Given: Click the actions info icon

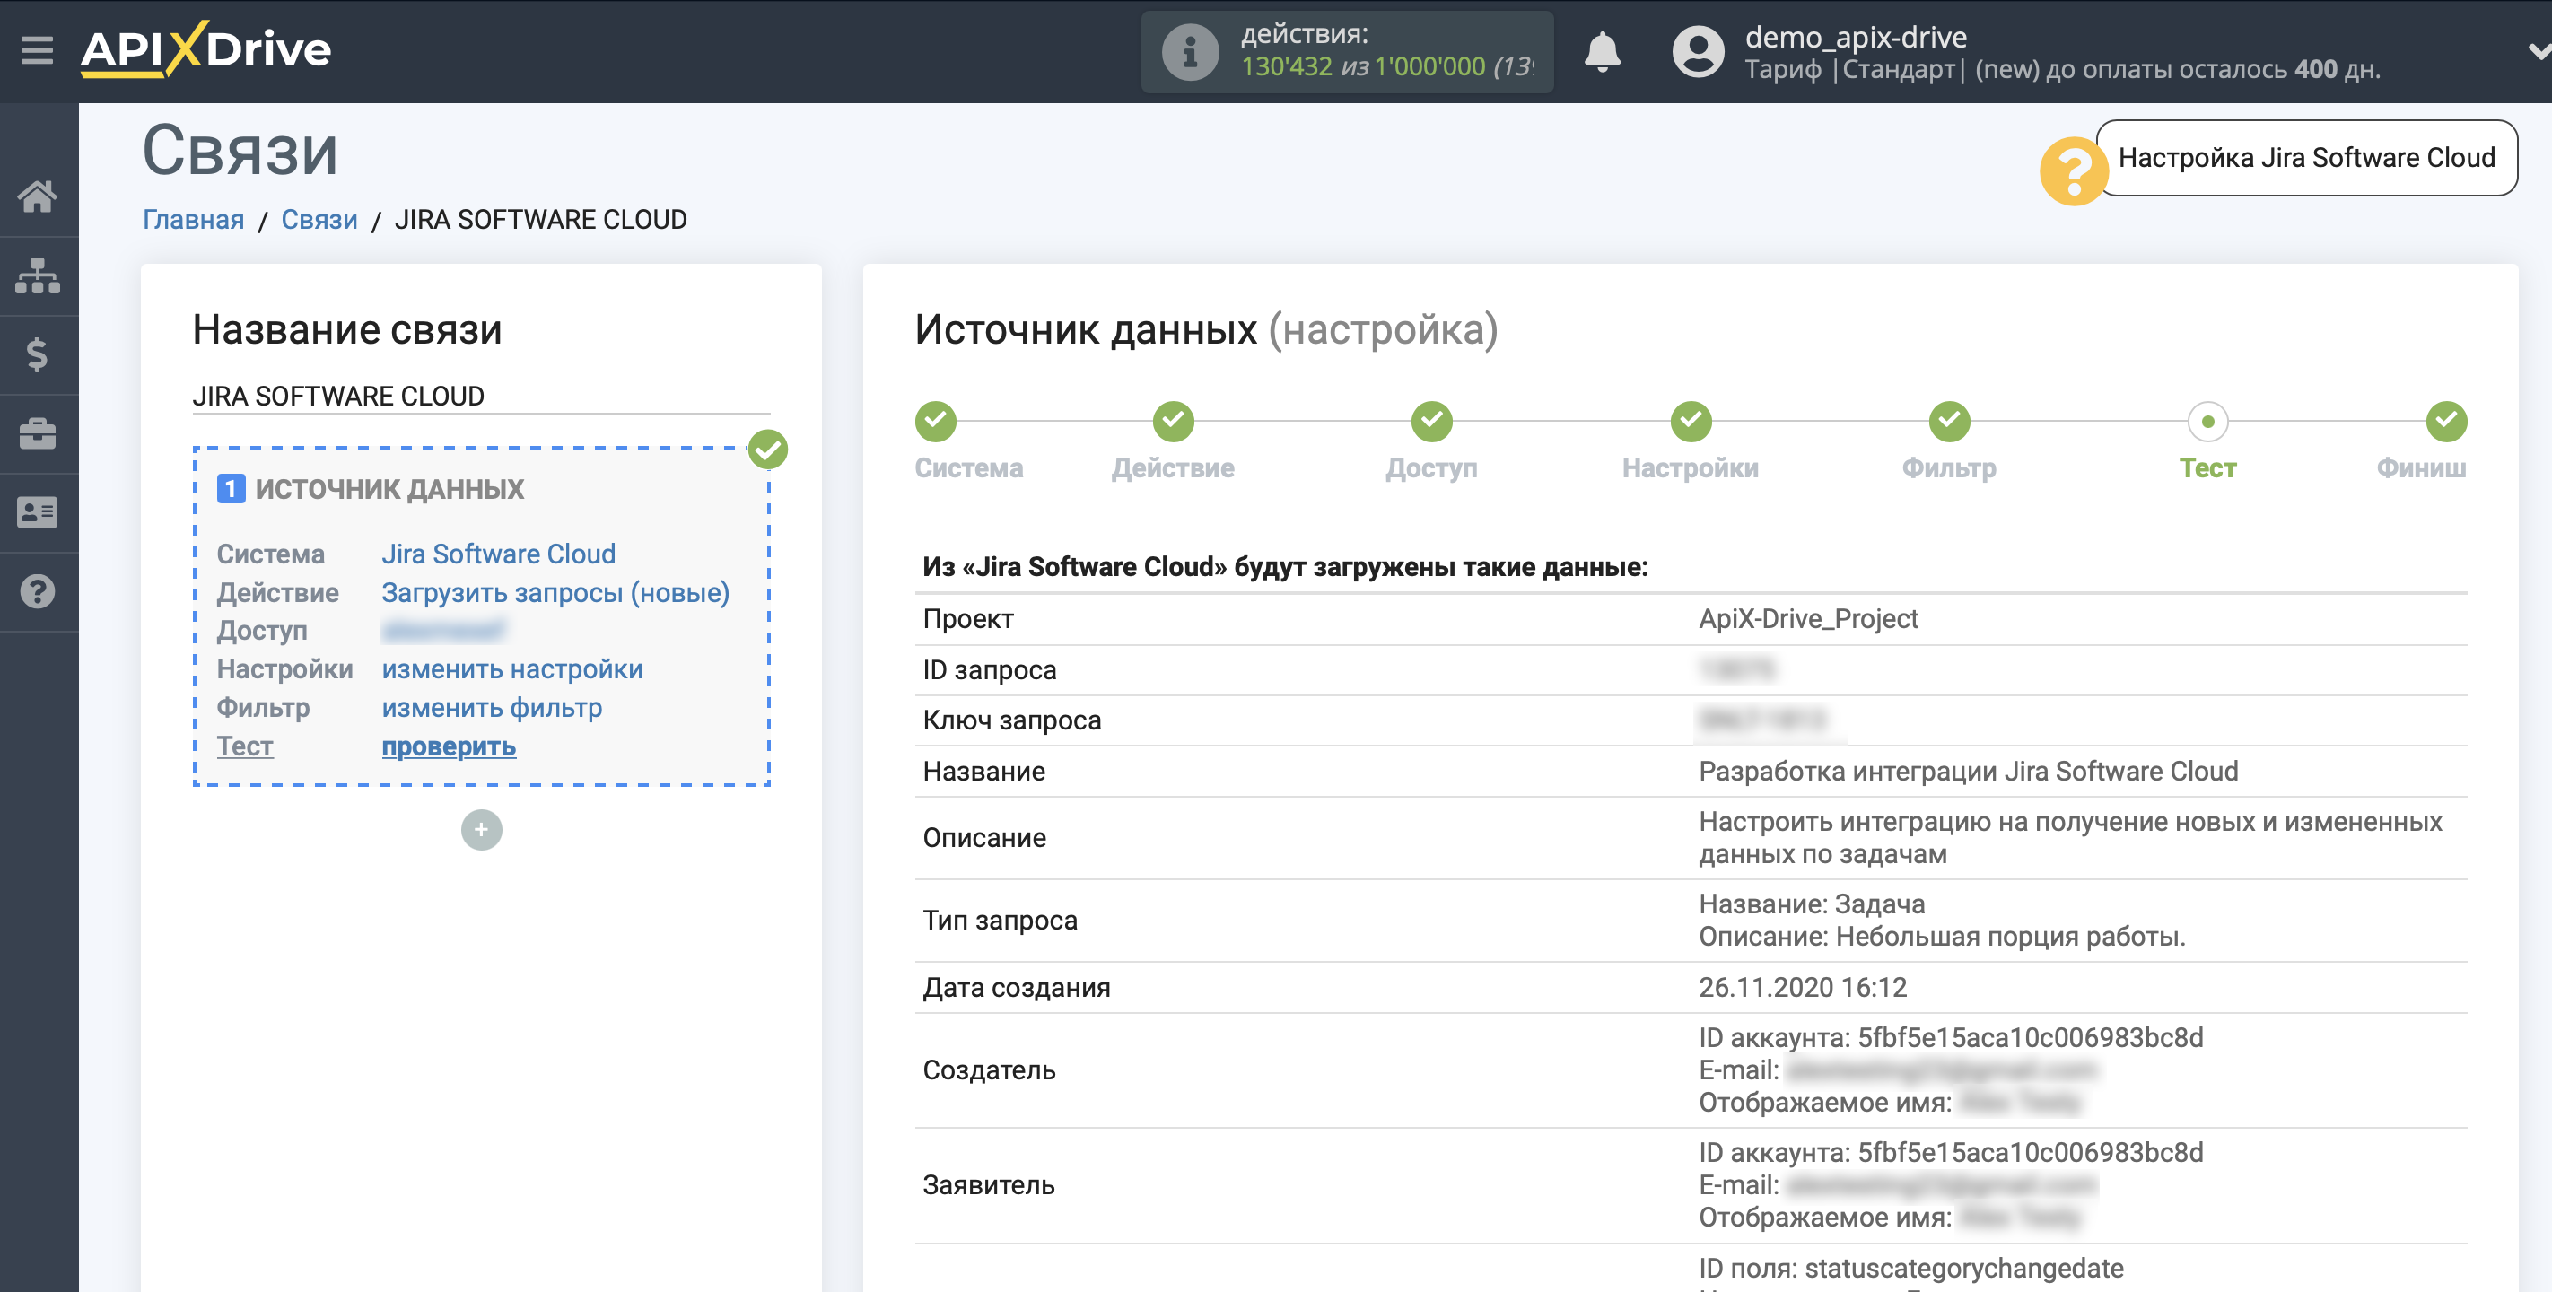Looking at the screenshot, I should coord(1190,51).
